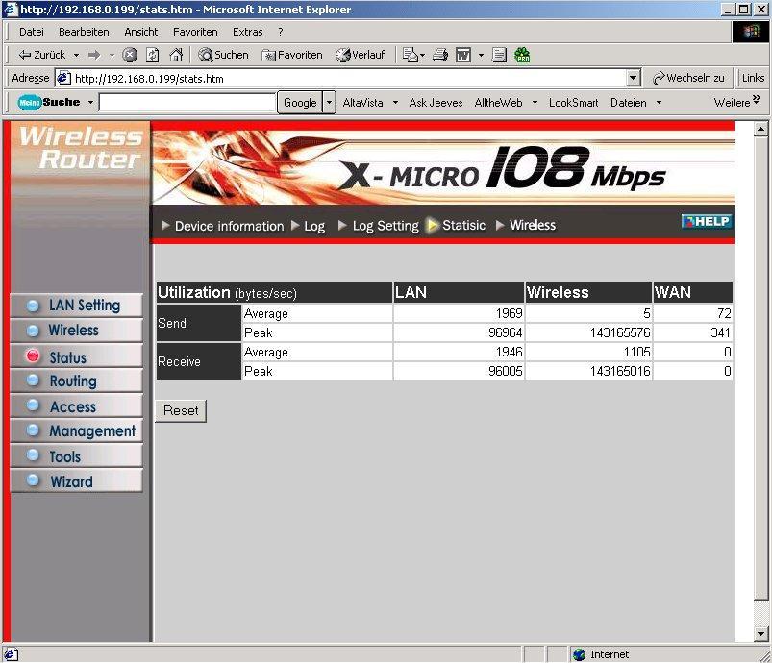Click the Google search button
The height and width of the screenshot is (663, 772).
pyautogui.click(x=300, y=103)
